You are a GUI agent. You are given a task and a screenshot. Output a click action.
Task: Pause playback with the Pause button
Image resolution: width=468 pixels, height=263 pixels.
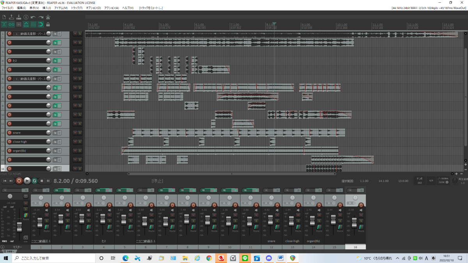(48, 181)
